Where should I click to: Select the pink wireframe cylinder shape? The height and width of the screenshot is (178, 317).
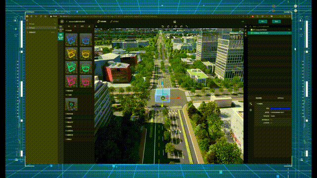(86, 81)
